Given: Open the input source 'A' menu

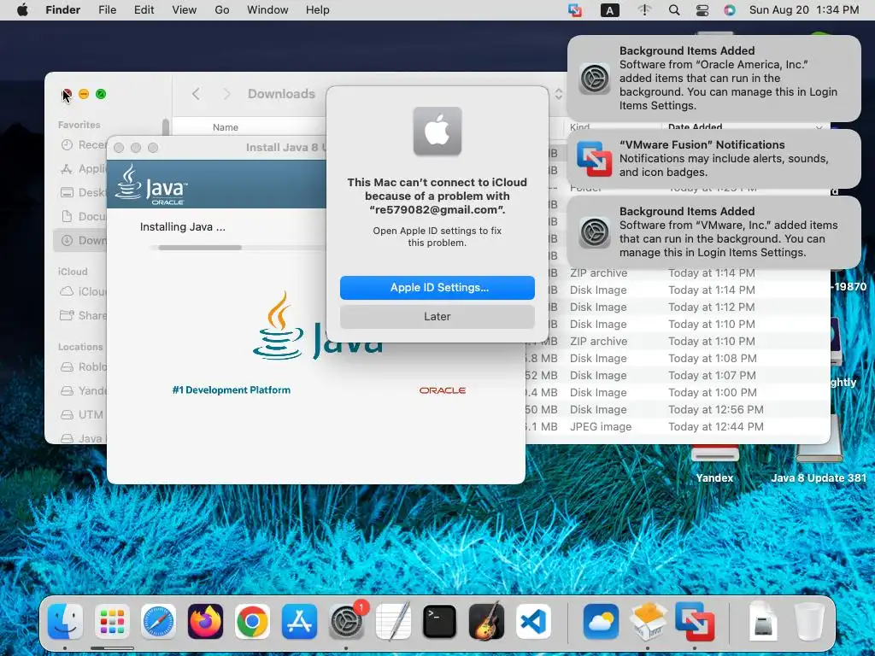Looking at the screenshot, I should pos(609,10).
